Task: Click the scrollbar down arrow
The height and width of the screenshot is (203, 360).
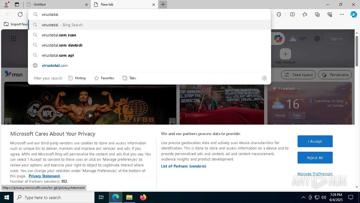Action: (357, 187)
